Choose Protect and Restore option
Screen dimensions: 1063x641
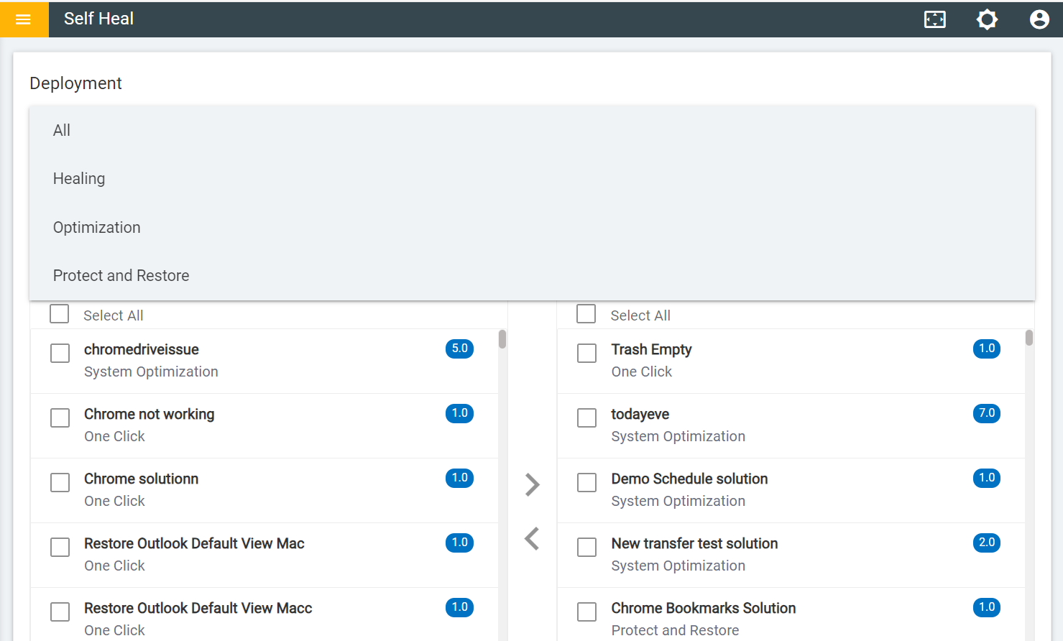121,276
